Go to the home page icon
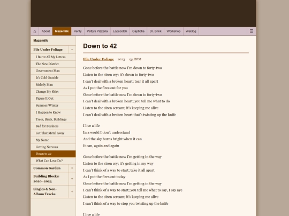Viewport: 289px width, 216px height. (35, 31)
